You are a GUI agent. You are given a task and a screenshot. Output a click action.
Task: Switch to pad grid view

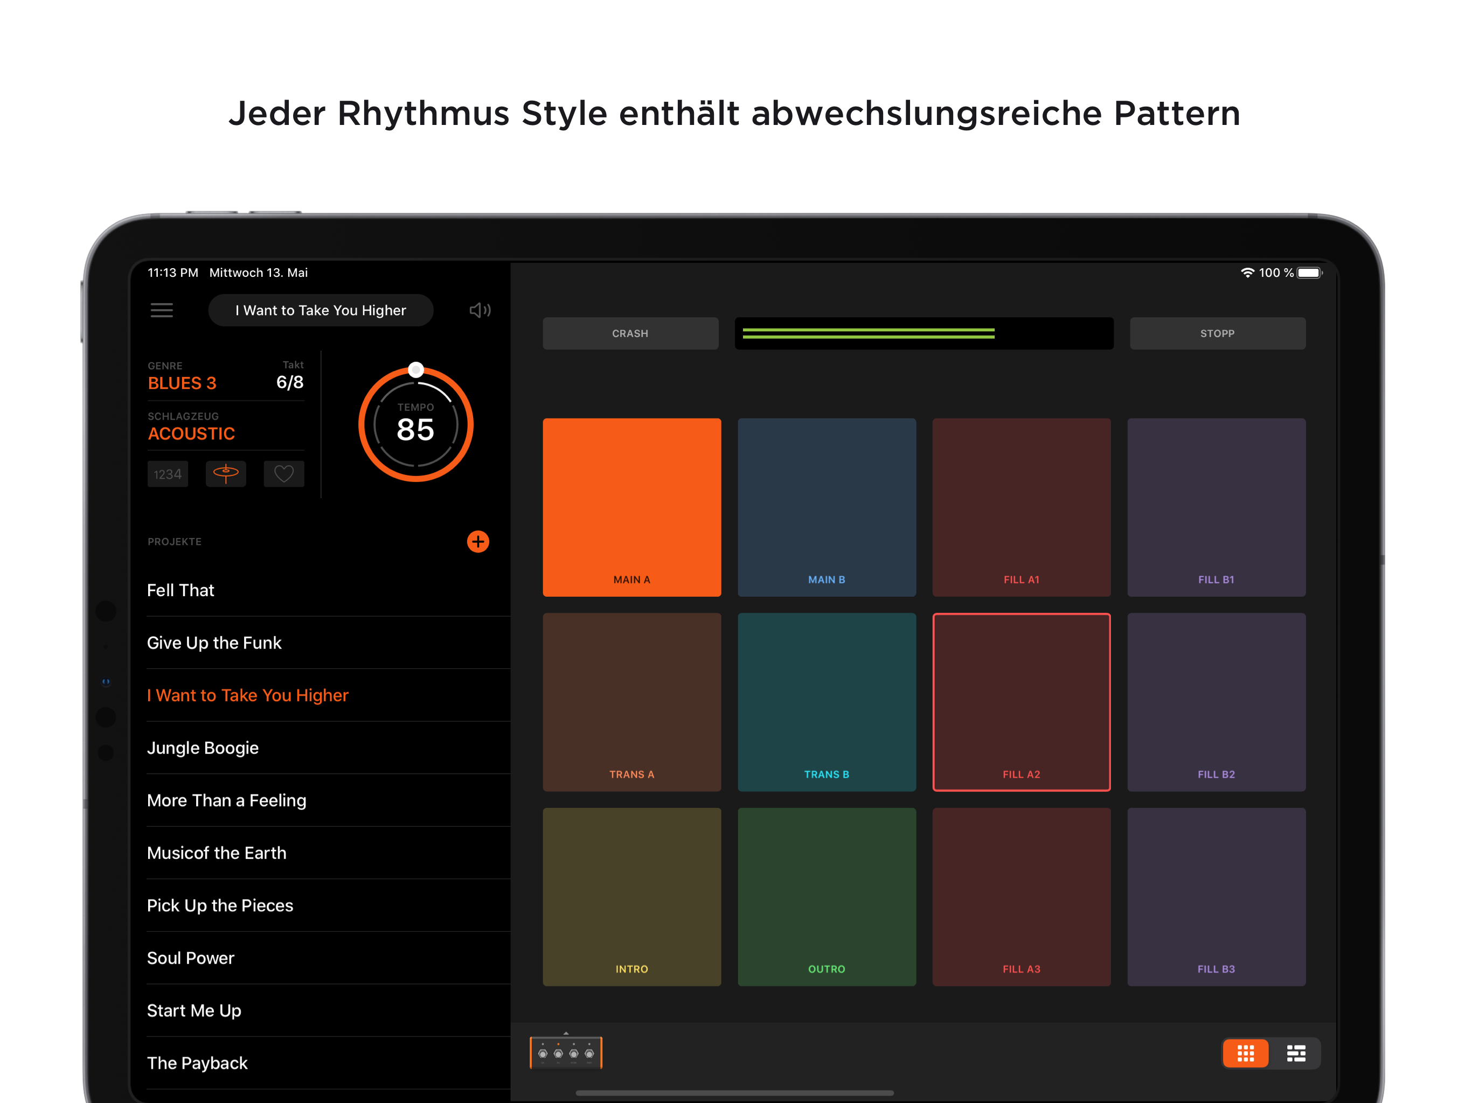(1245, 1053)
